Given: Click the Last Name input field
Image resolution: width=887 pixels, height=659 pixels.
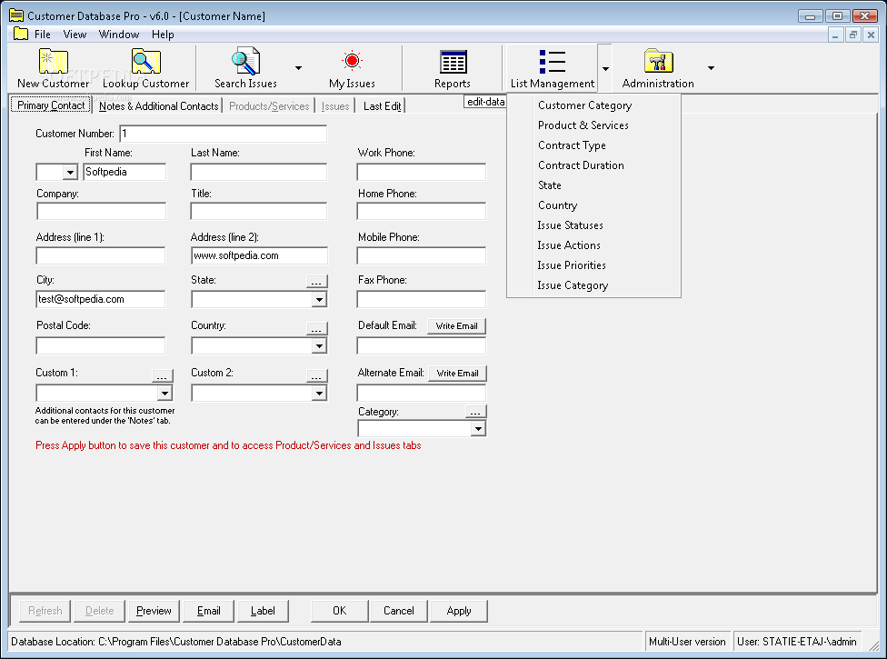Looking at the screenshot, I should point(258,172).
